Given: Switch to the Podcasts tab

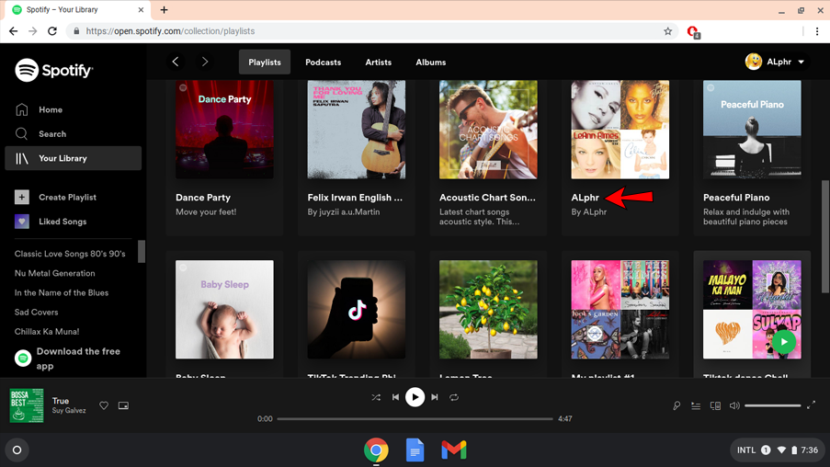Looking at the screenshot, I should pyautogui.click(x=323, y=62).
